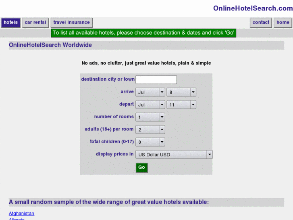
Task: Expand the total children dropdown
Action: tap(150, 142)
